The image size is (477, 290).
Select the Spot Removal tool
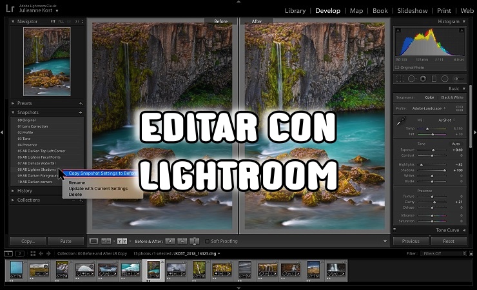[412, 79]
